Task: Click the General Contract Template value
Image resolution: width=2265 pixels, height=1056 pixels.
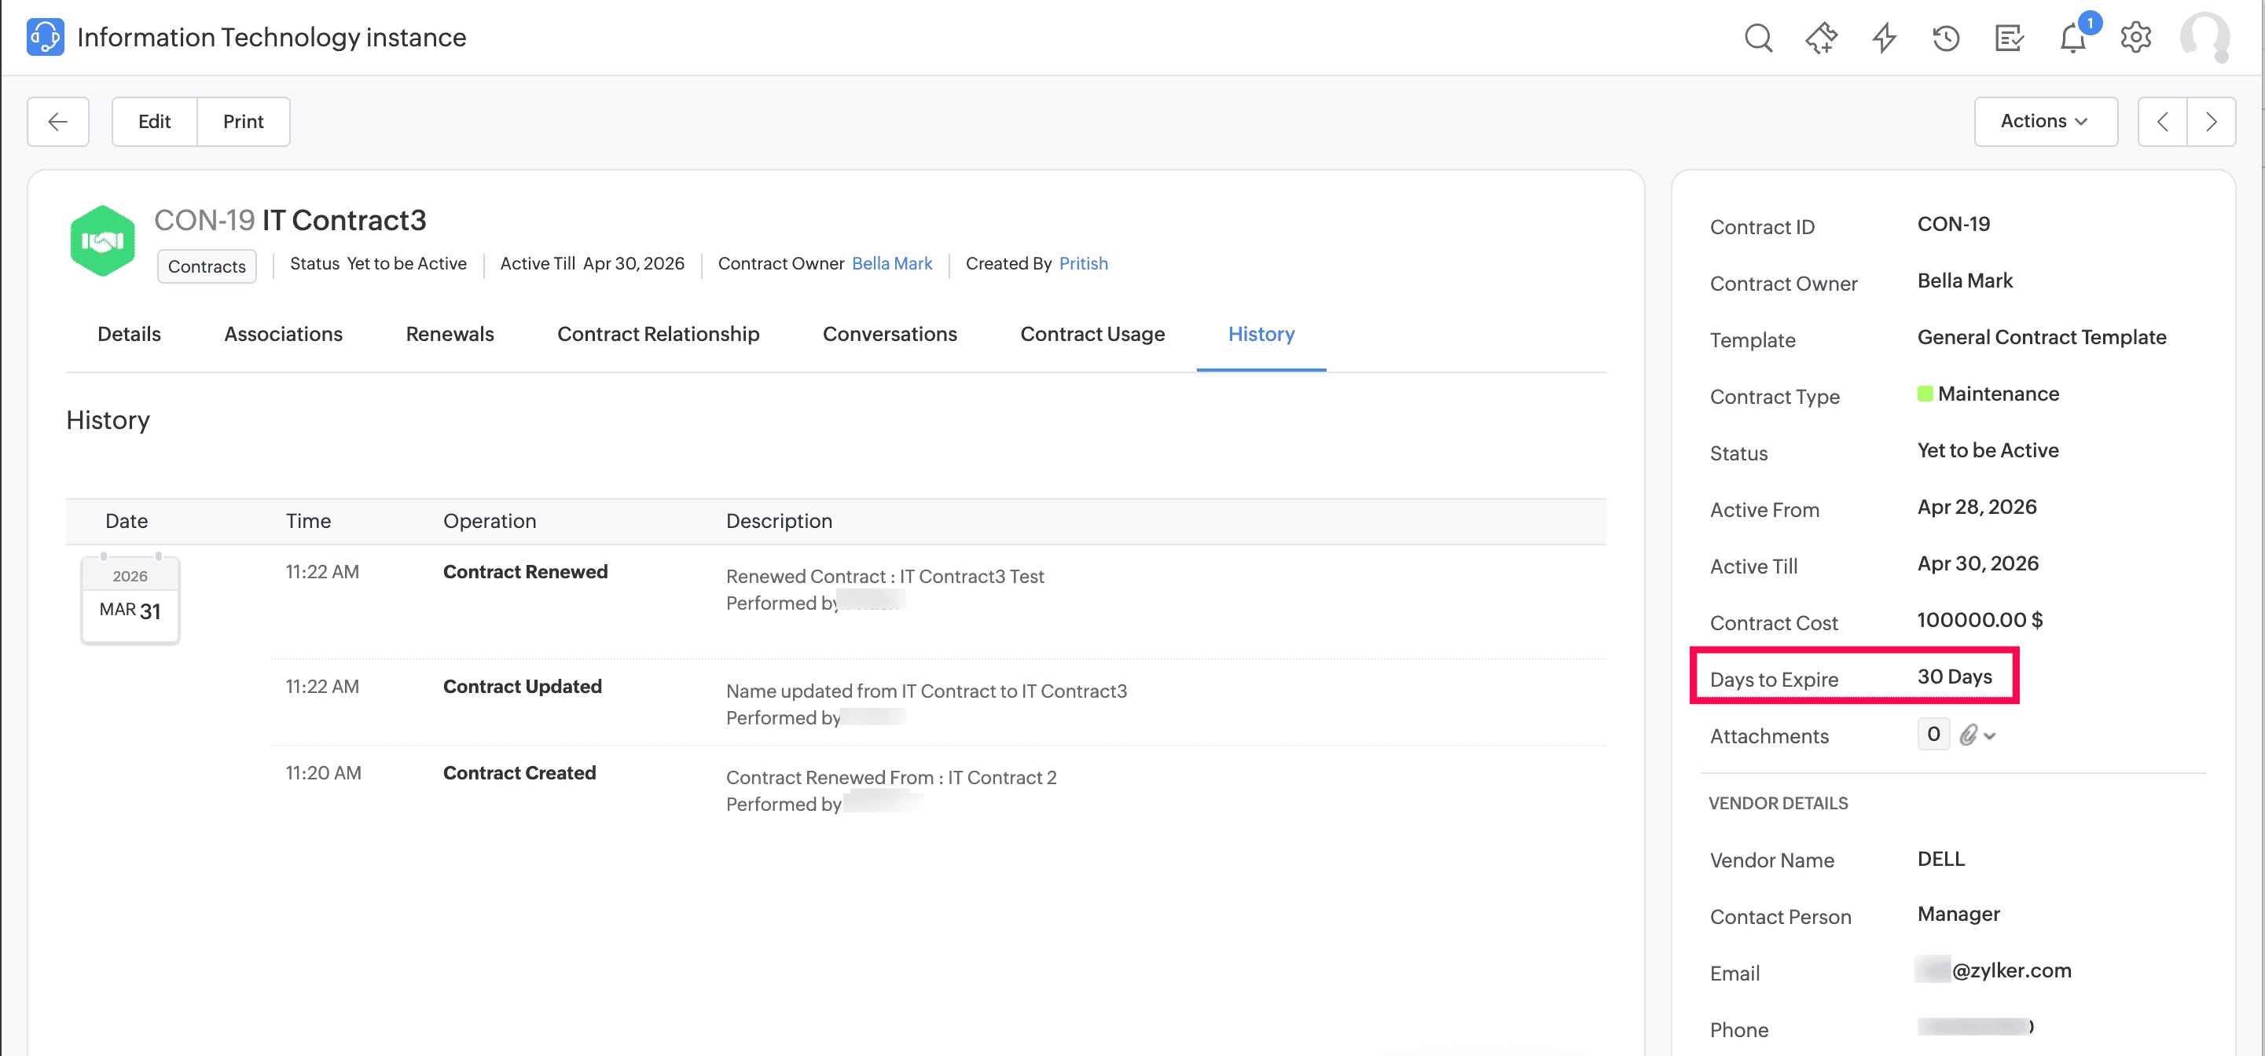Action: [2041, 337]
